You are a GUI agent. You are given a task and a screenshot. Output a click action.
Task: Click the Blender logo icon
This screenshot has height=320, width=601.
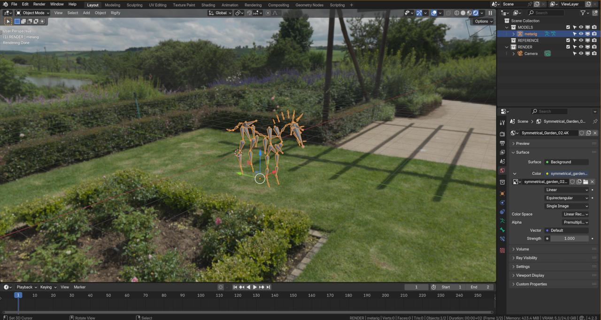click(5, 4)
